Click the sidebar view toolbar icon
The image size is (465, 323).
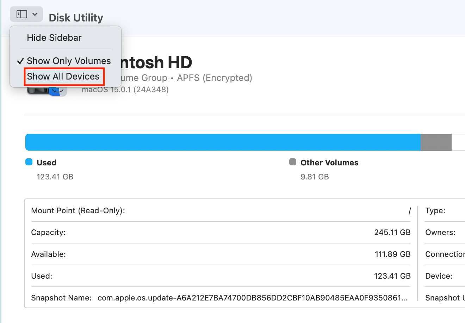coord(22,14)
